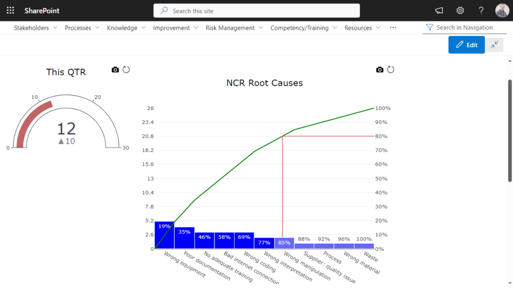Click camera icon on This QTR gauge
The image size is (513, 288).
[x=115, y=70]
